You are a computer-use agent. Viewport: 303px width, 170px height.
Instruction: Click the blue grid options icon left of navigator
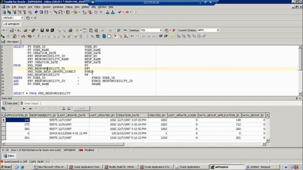(x=3, y=109)
